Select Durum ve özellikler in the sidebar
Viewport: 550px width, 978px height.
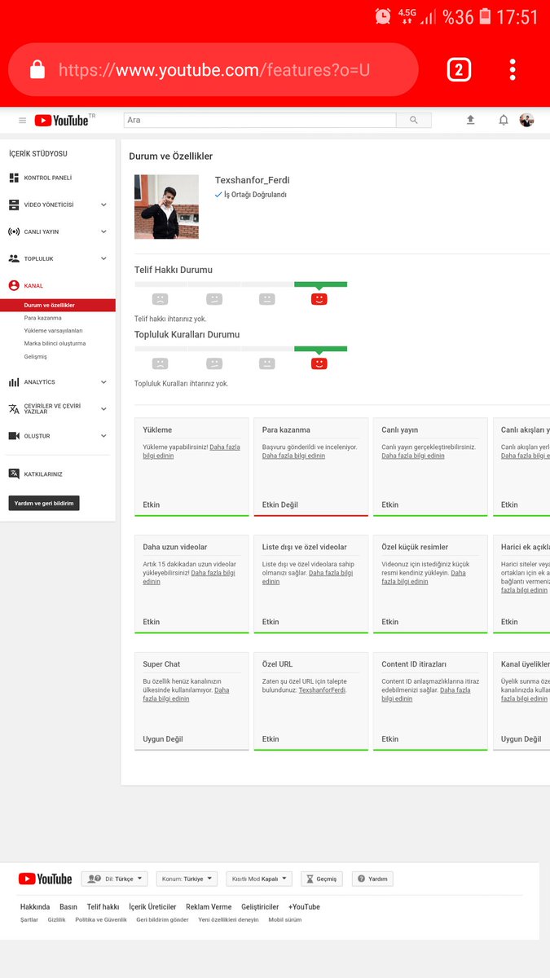click(57, 305)
